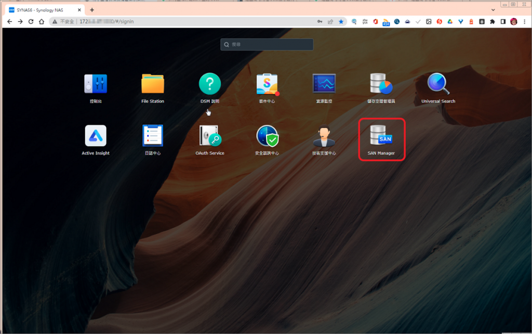Open the Google Drive extension
Screen dimensions: 532x334
(x=450, y=21)
